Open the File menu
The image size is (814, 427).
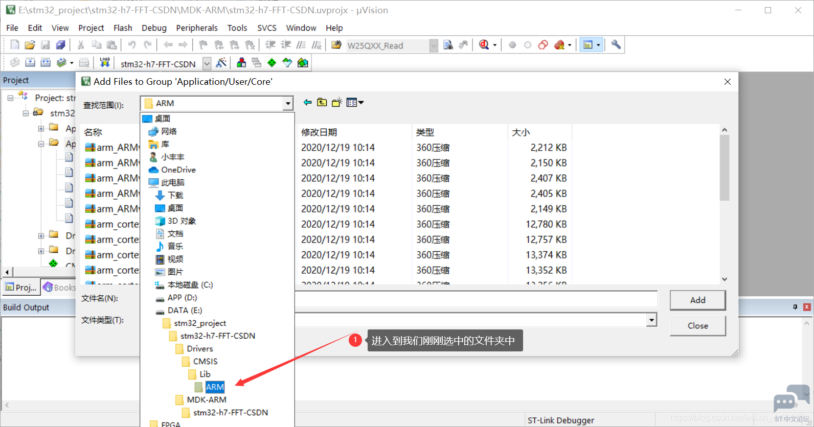(x=12, y=28)
